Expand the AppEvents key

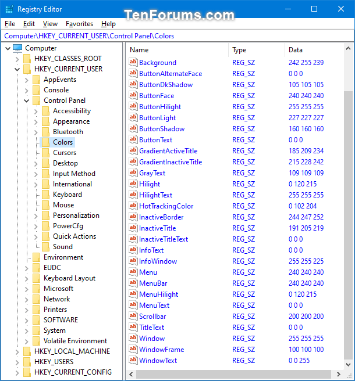26,80
